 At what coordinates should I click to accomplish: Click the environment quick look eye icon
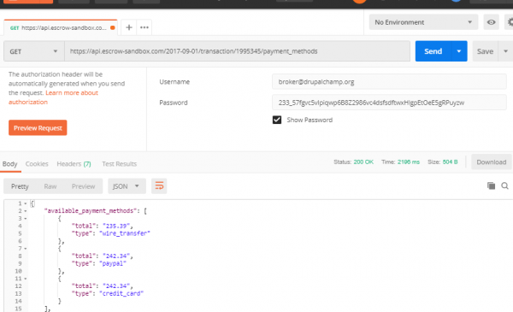point(491,22)
